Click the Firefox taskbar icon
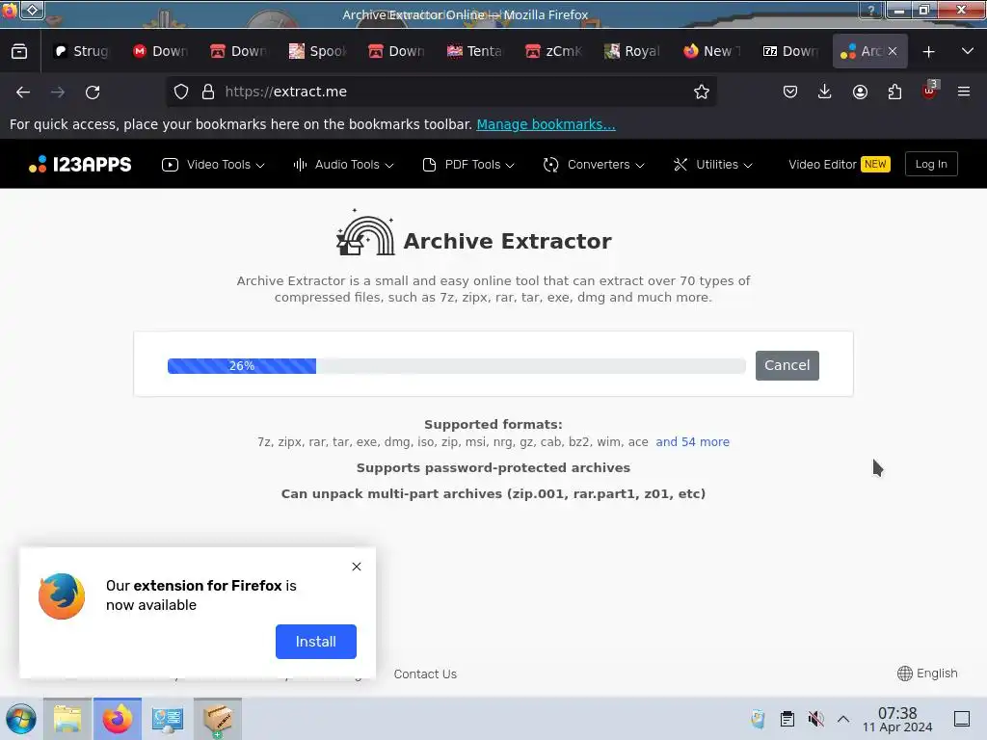Viewport: 987px width, 740px height. coord(118,719)
